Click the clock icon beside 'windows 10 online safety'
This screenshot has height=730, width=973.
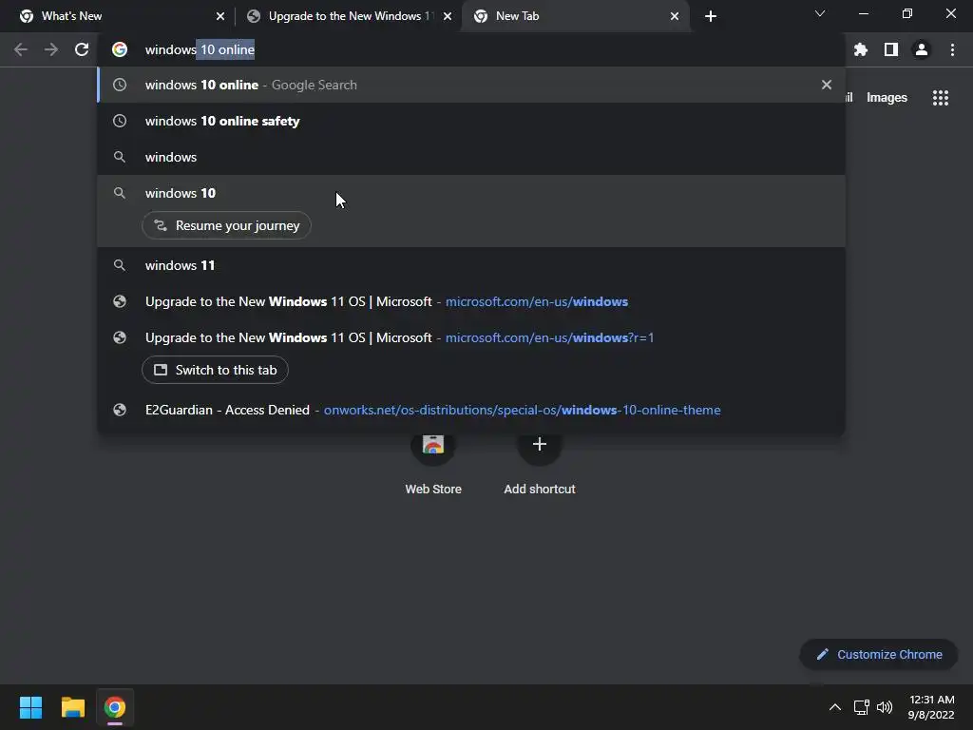(x=120, y=121)
